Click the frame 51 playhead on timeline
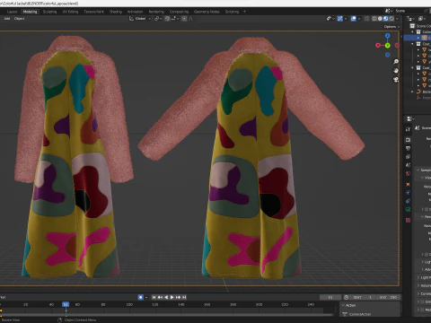431x323 pixels. click(66, 304)
